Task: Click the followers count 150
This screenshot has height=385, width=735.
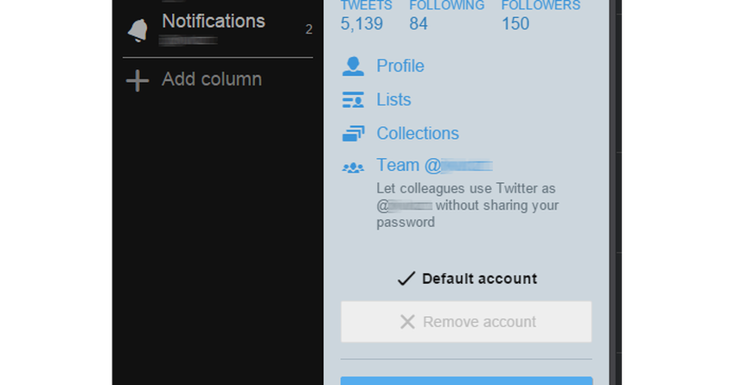Action: click(x=515, y=24)
